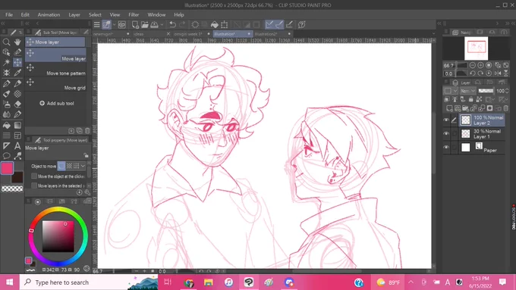Click Add sub tool button
The image size is (516, 290).
(57, 103)
